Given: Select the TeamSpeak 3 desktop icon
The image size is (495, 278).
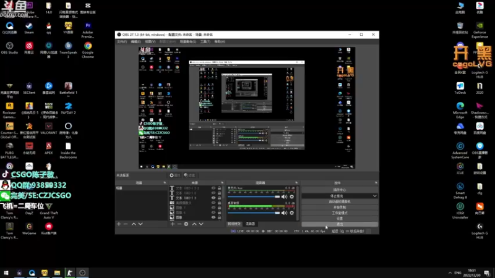Looking at the screenshot, I should 68,50.
